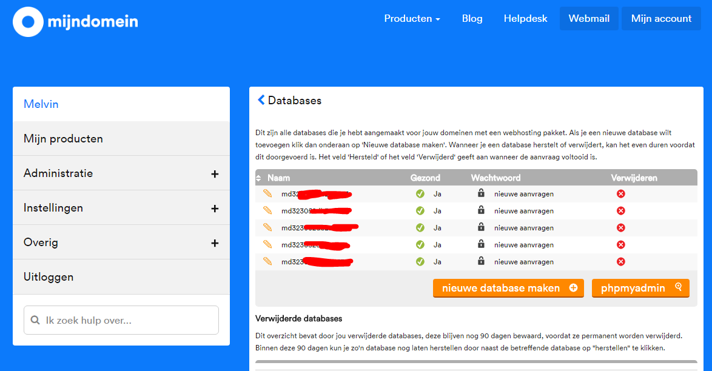Image resolution: width=712 pixels, height=371 pixels.
Task: Click nieuwe aanvragen for the first database
Action: point(520,194)
